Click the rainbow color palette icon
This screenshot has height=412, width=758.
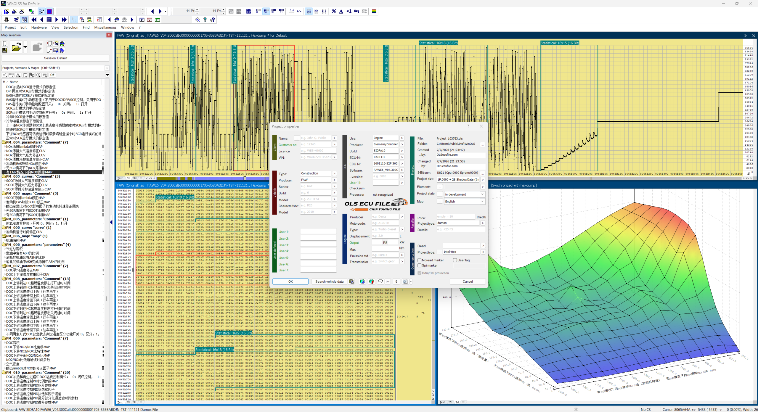point(374,11)
